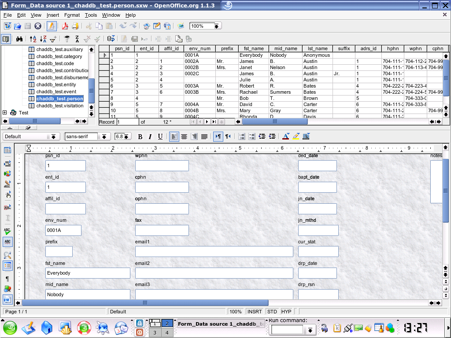This screenshot has width=451, height=338.
Task: Click the fst_name field containing Everybody
Action: pyautogui.click(x=88, y=273)
